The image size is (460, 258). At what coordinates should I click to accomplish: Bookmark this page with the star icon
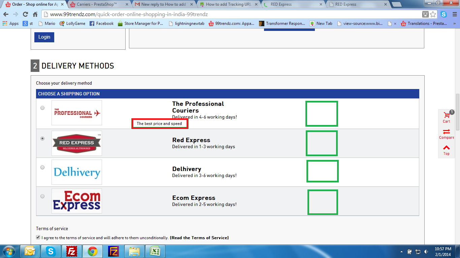pos(433,14)
